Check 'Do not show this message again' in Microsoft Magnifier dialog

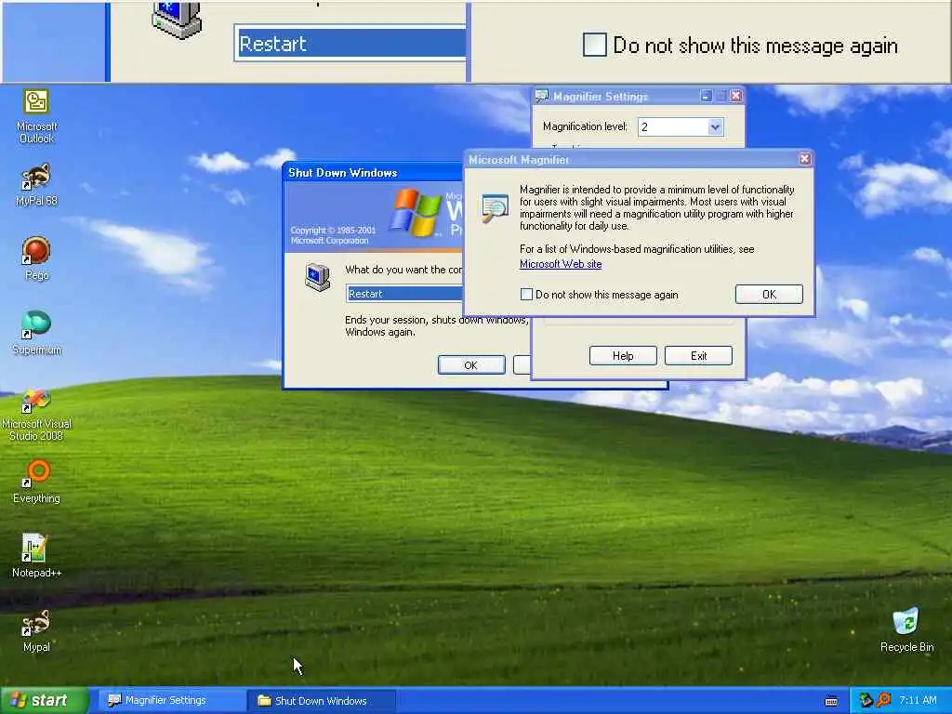tap(526, 295)
